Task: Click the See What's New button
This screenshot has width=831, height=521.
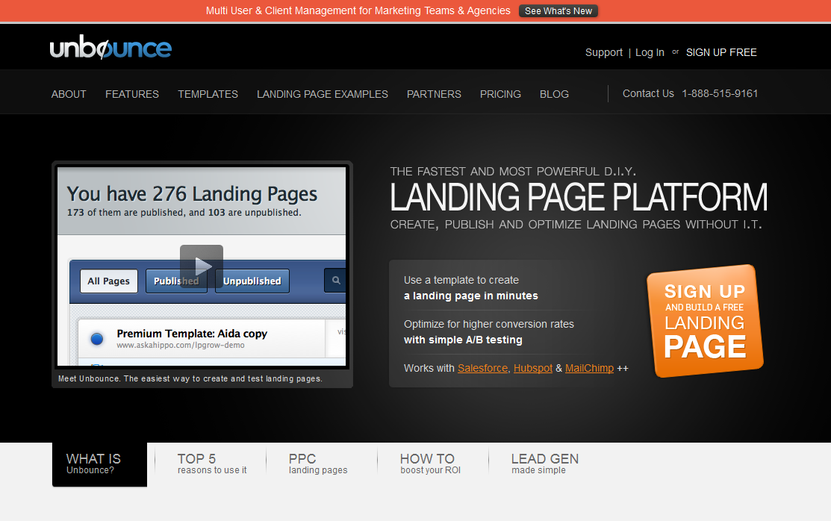Action: point(558,10)
